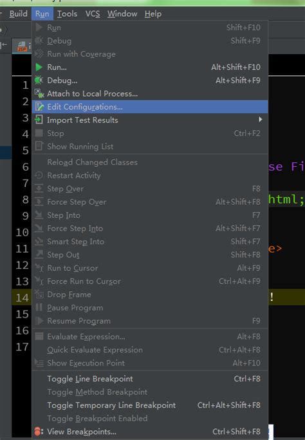Choose Run... with Alt+Shift+F10 shortcut
The image size is (305, 440).
(x=150, y=68)
